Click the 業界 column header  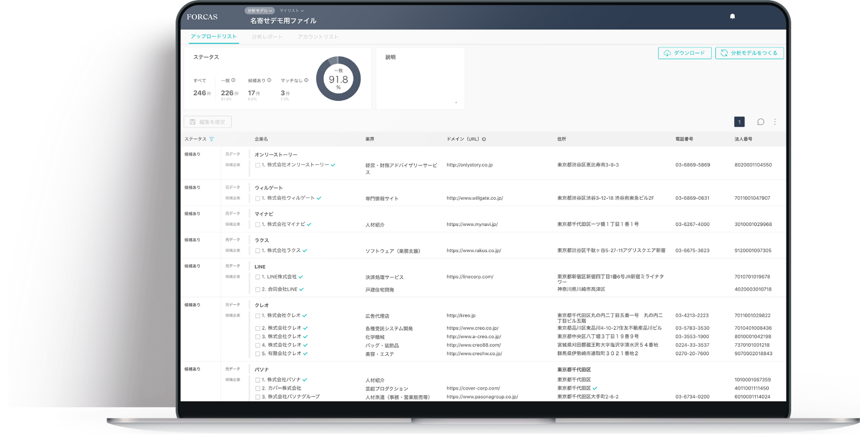point(370,139)
